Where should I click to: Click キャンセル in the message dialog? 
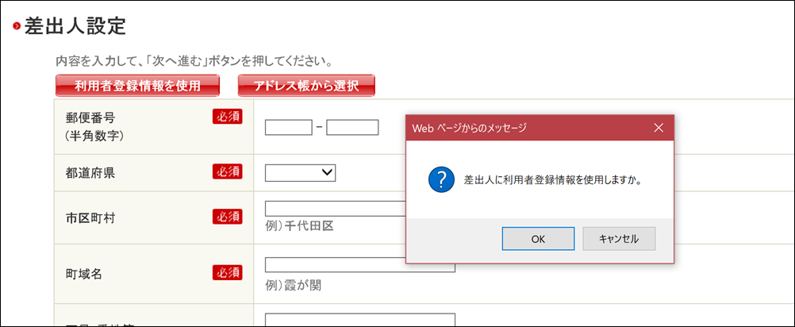[619, 239]
